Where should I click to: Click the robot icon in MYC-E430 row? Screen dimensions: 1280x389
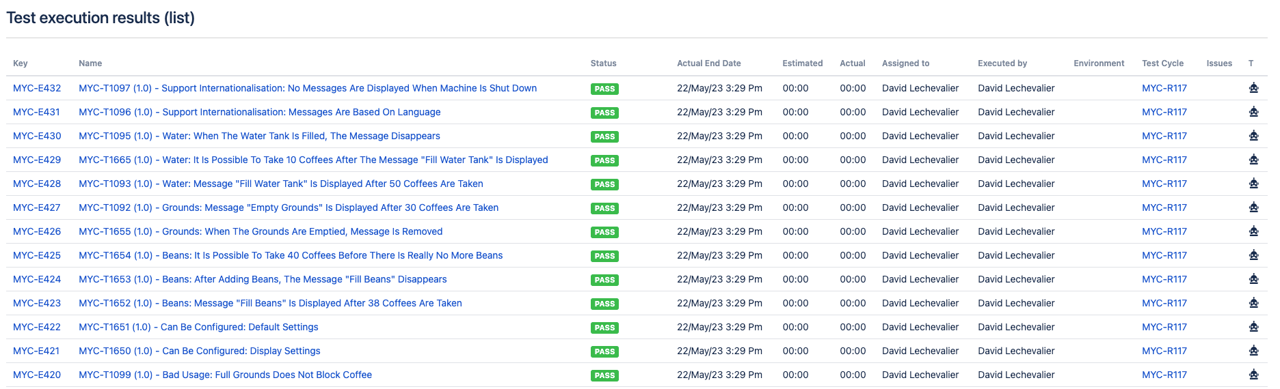[1253, 136]
